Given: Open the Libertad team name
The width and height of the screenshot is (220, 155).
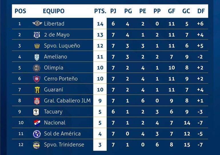Looking at the screenshot, I should pyautogui.click(x=54, y=24).
